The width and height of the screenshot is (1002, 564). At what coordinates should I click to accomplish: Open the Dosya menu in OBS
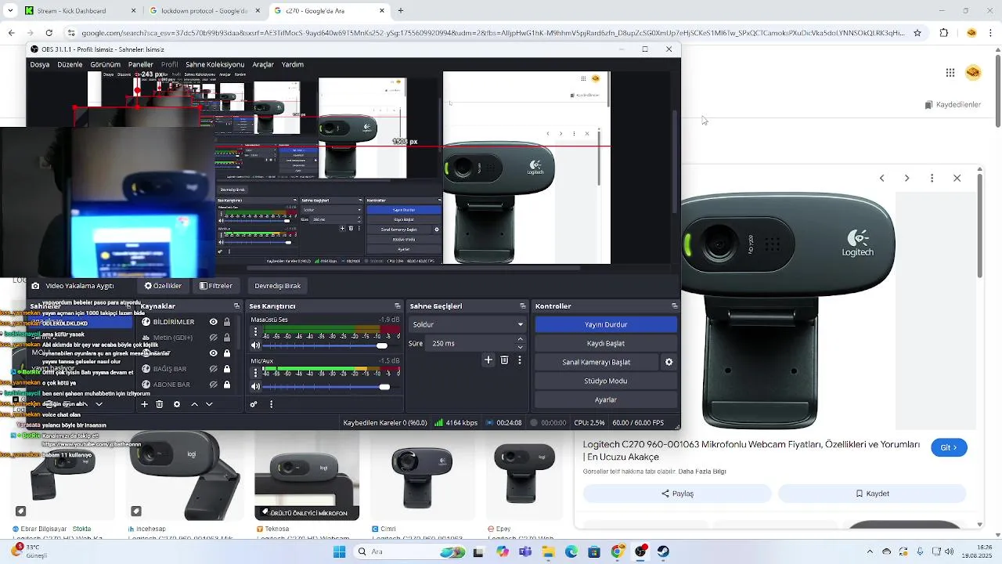(x=40, y=64)
